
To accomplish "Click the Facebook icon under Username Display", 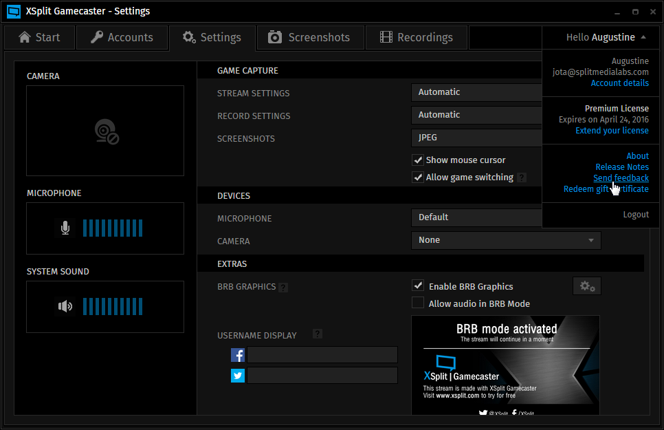I will (x=238, y=355).
